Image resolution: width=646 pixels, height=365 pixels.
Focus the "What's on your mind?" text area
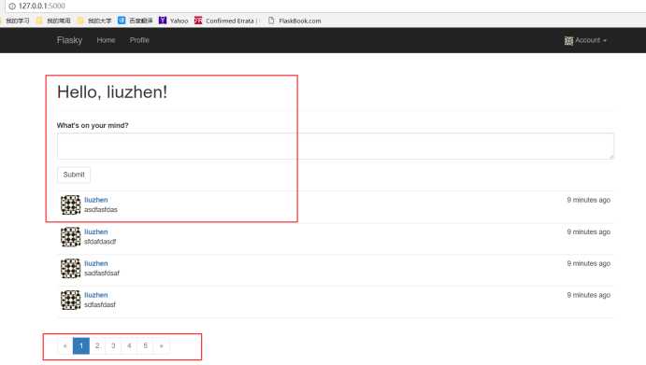[x=336, y=146]
